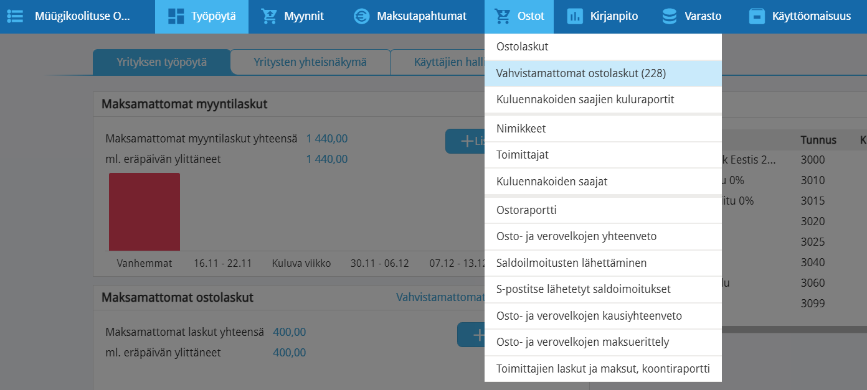Select Osto- ja verovelkojen maksuerittely
The width and height of the screenshot is (867, 390).
(x=603, y=342)
